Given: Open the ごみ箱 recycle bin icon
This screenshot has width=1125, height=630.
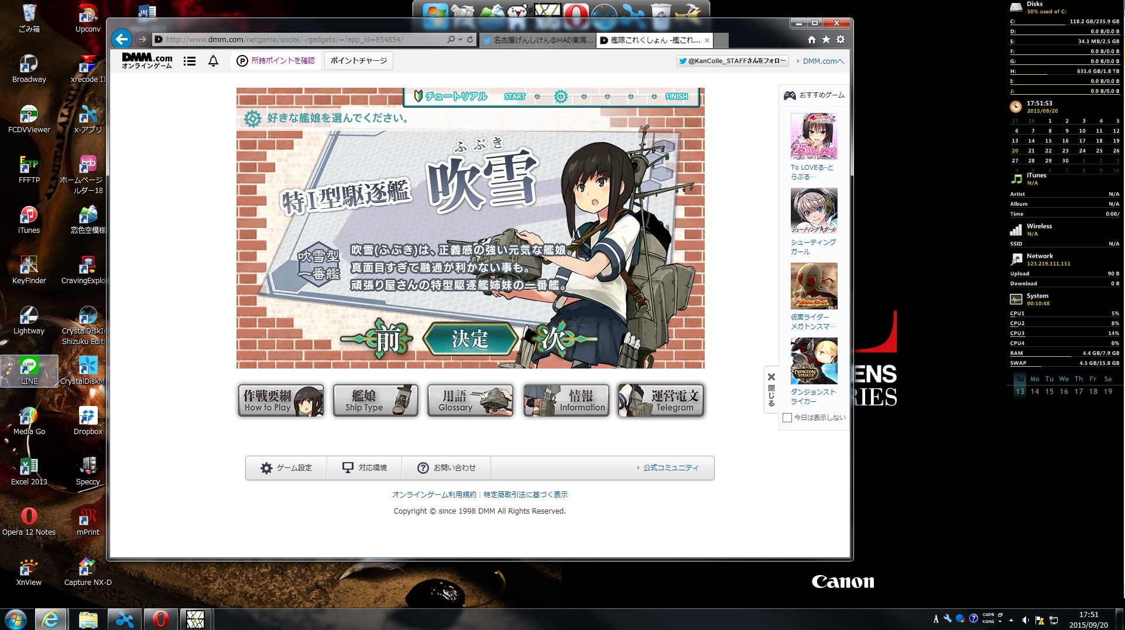Looking at the screenshot, I should 29,19.
